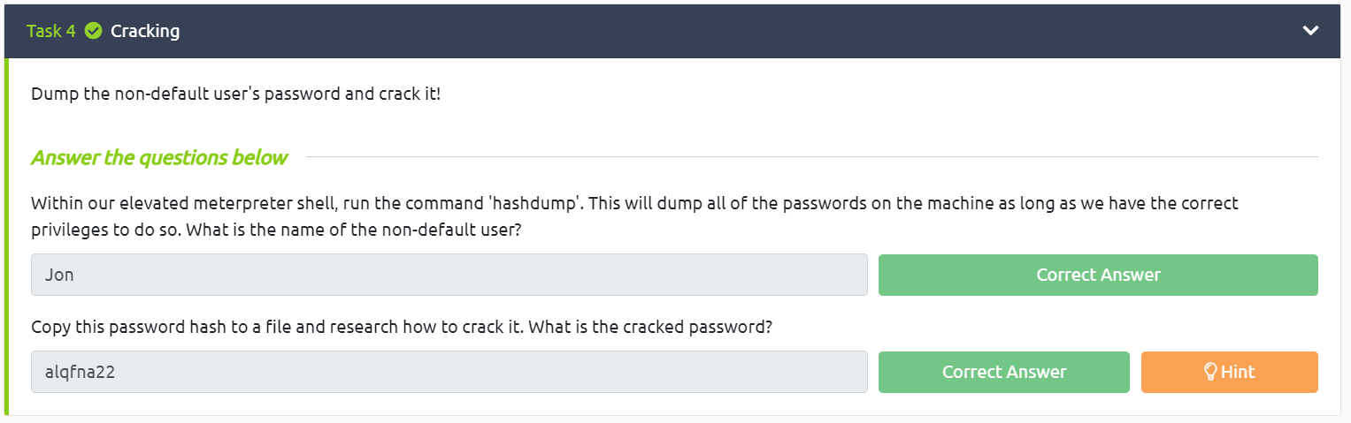Click the "Answer the questions below" heading

159,158
